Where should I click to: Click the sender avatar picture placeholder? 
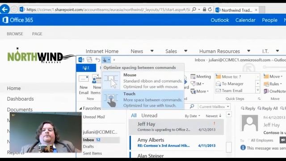click(250, 123)
